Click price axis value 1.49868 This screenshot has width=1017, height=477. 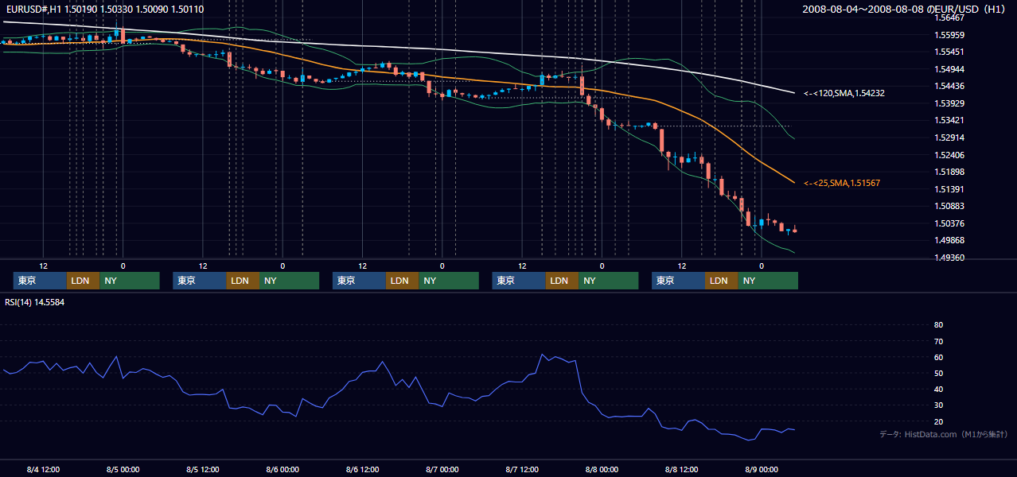tap(949, 240)
